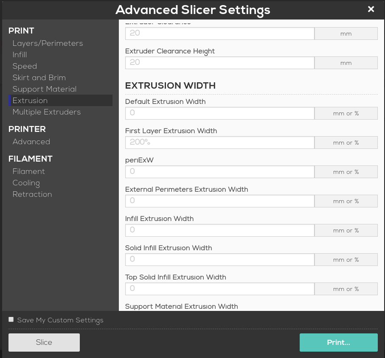Select Cooling under Filament
This screenshot has width=385, height=358.
click(x=26, y=183)
